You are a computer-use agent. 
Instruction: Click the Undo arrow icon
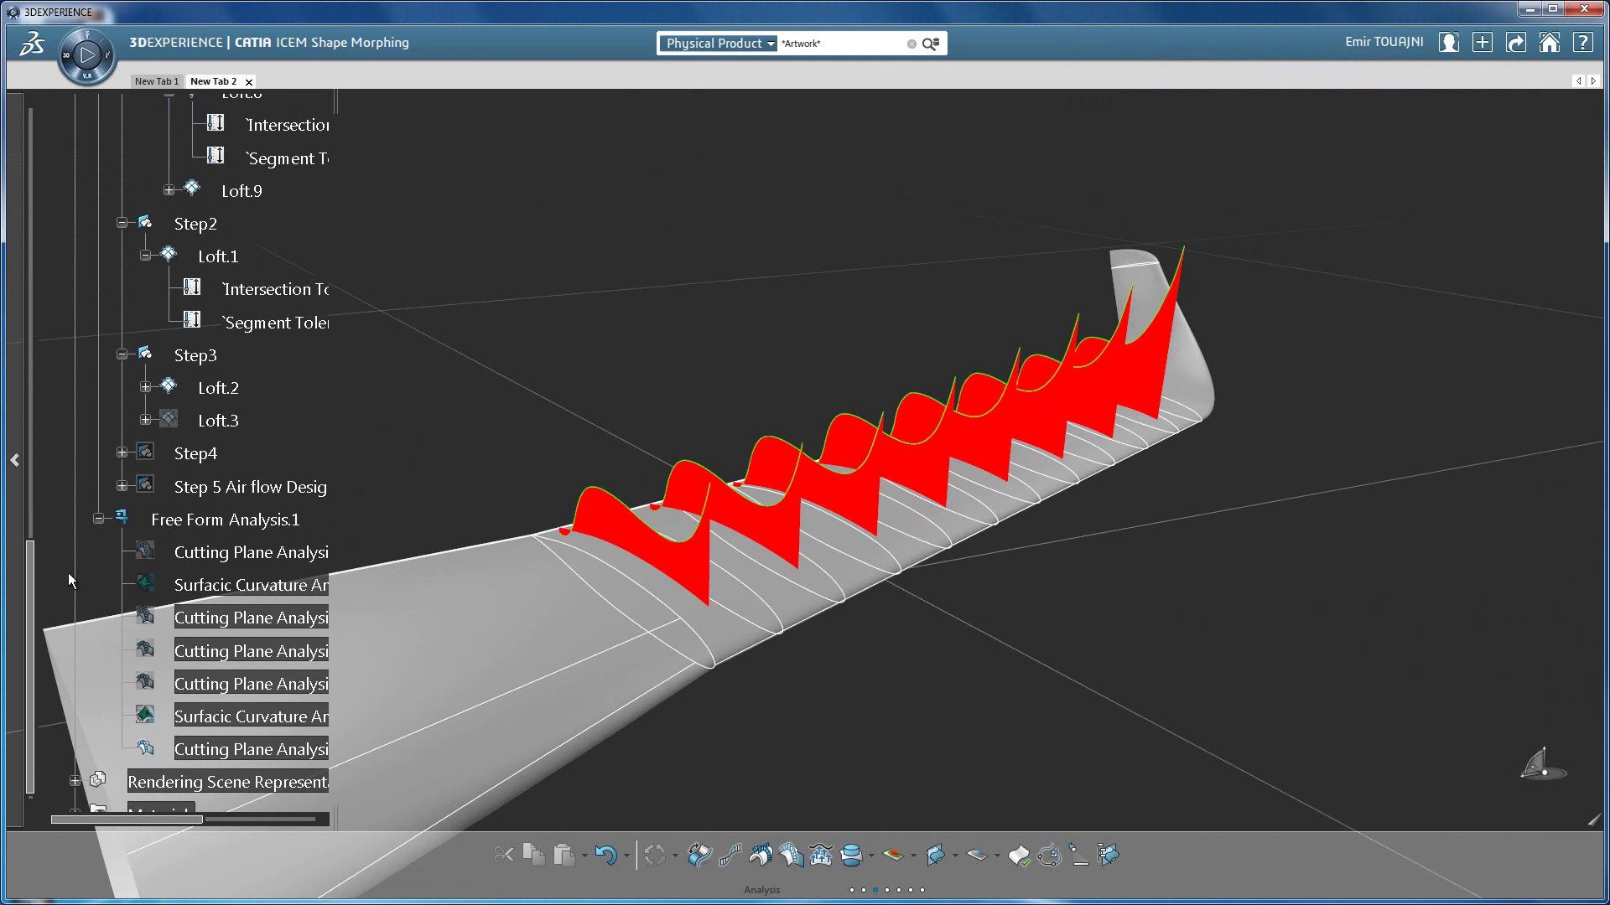coord(605,855)
